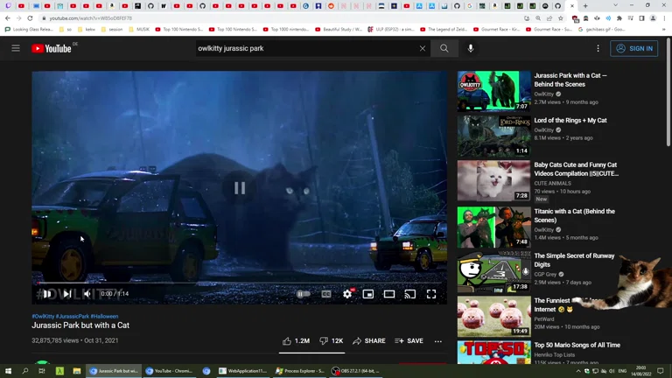
Task: Click the search magnifier button
Action: (x=444, y=49)
